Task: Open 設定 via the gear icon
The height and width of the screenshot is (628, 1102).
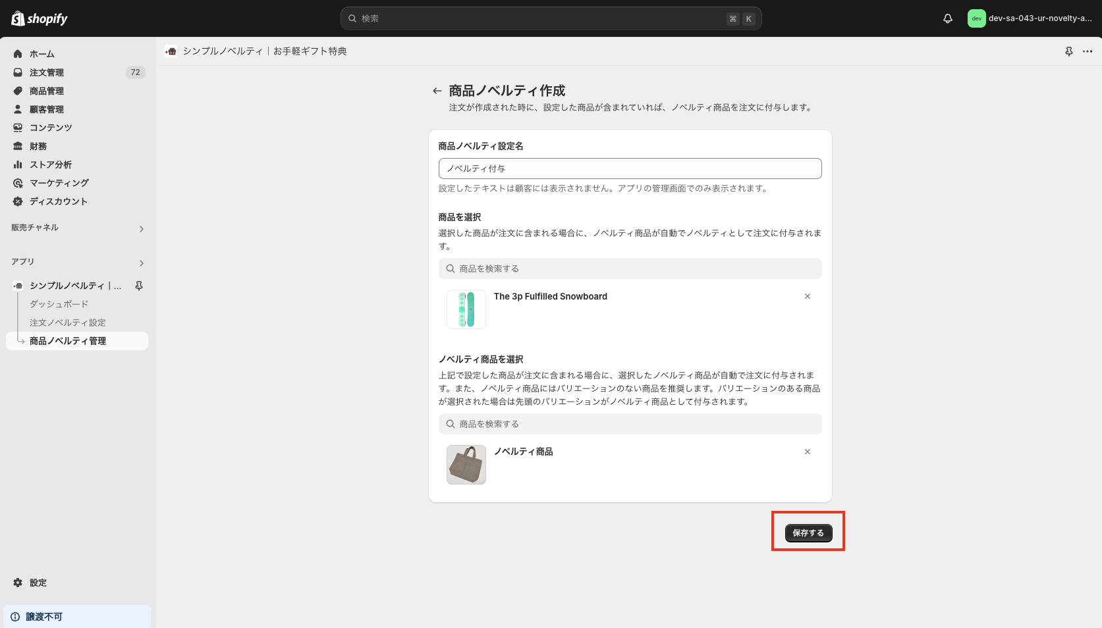Action: click(x=38, y=583)
